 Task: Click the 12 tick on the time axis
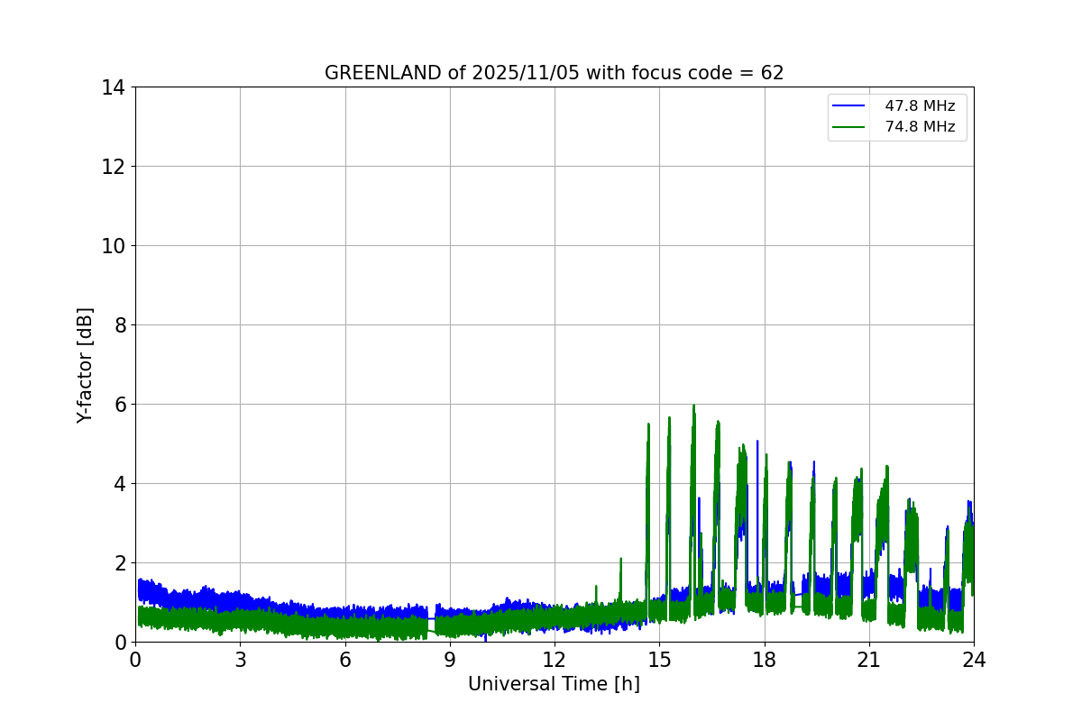pos(555,660)
